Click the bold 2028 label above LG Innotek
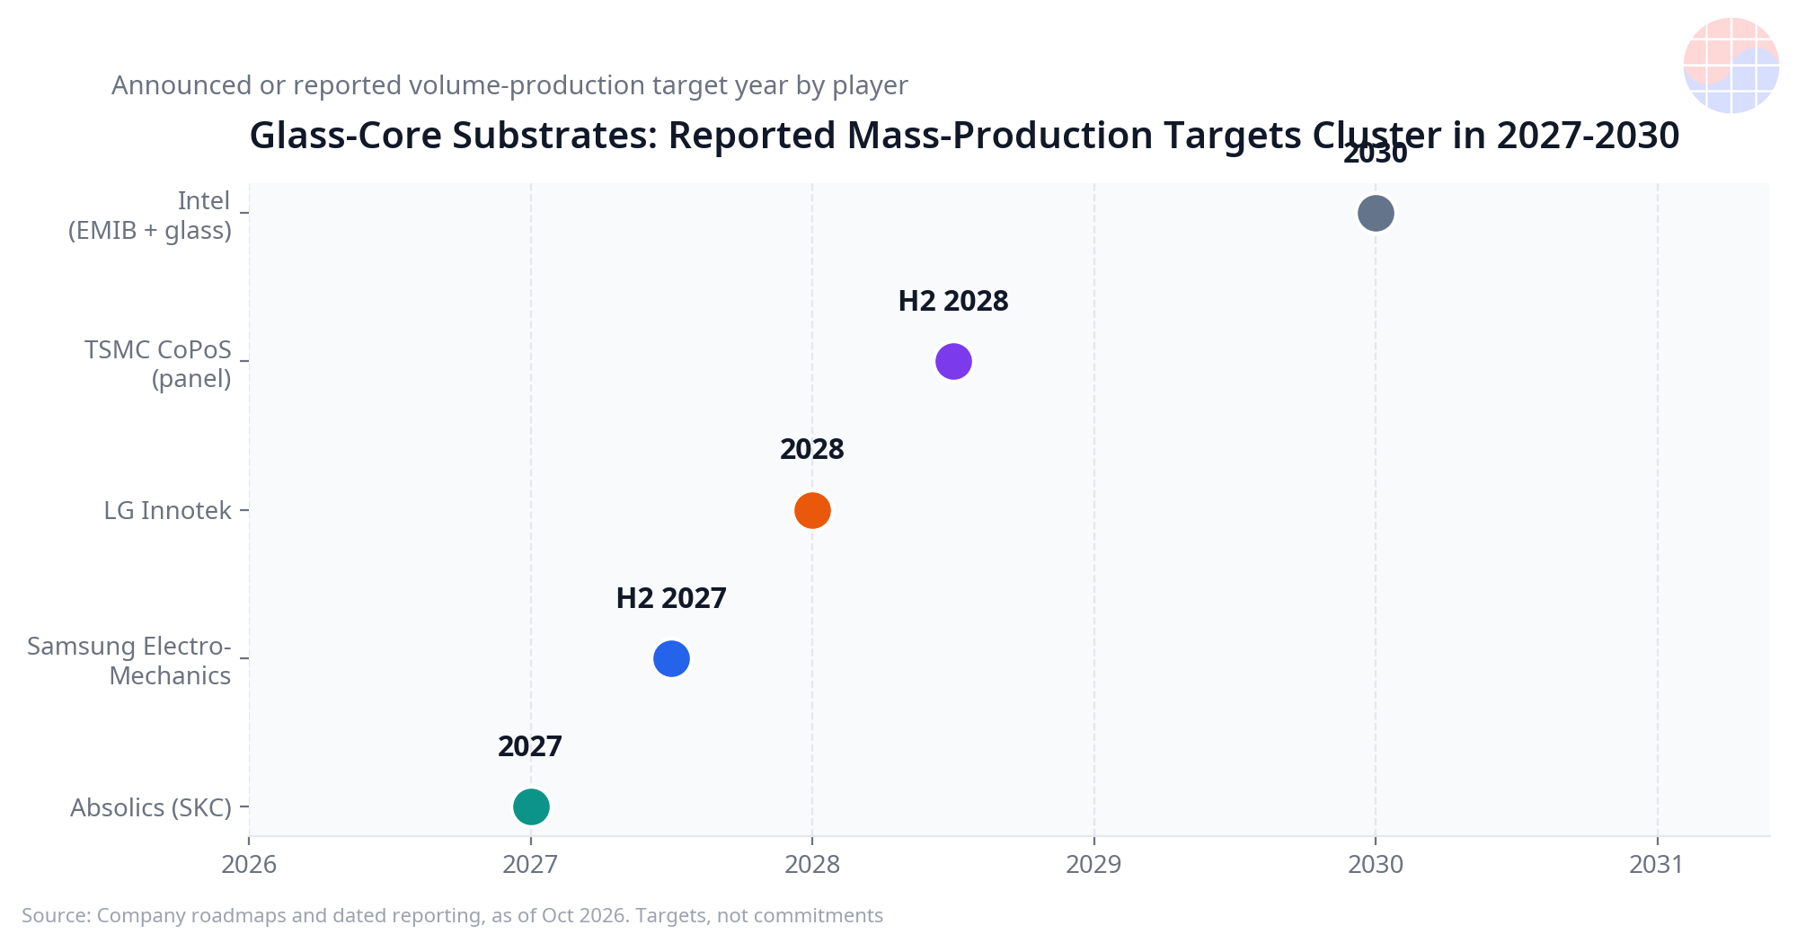Viewport: 1797px width, 934px height. (x=812, y=449)
